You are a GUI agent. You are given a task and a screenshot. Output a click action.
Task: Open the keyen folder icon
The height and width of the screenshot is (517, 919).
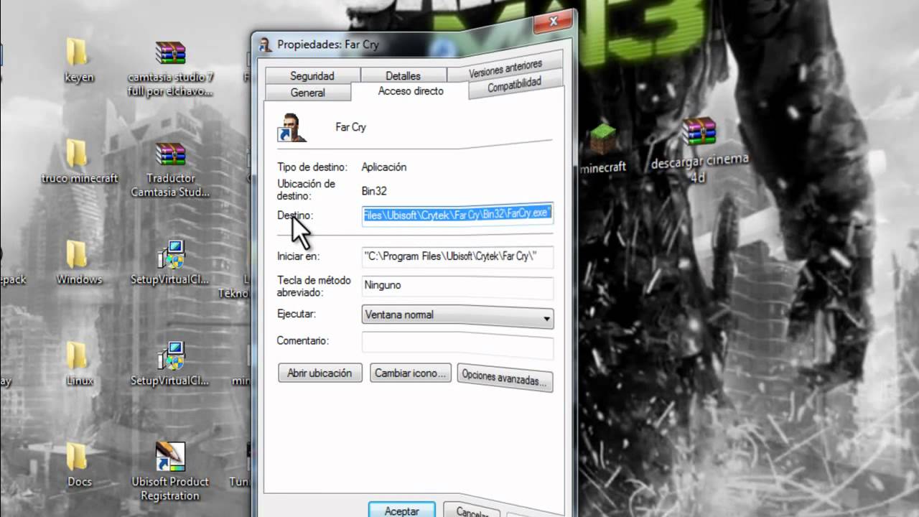[x=77, y=53]
